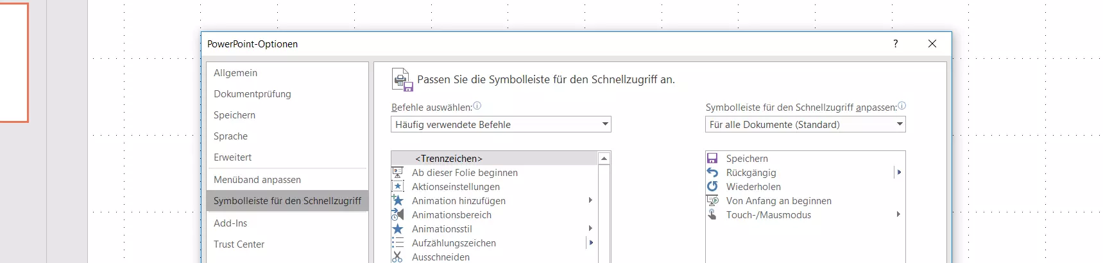Click the info icon next to Befehle auswählen
Image resolution: width=1103 pixels, height=263 pixels.
click(x=477, y=106)
